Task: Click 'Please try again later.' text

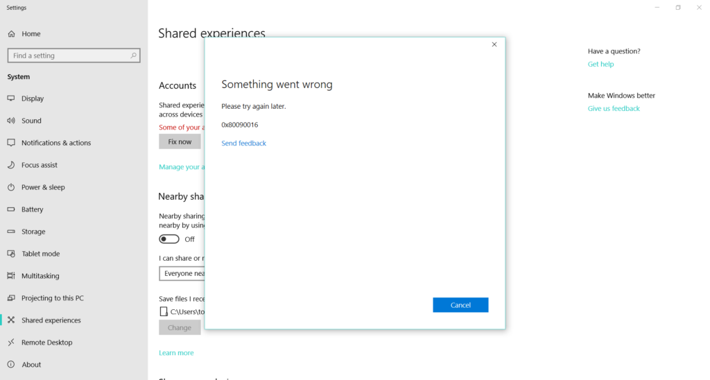Action: [254, 106]
